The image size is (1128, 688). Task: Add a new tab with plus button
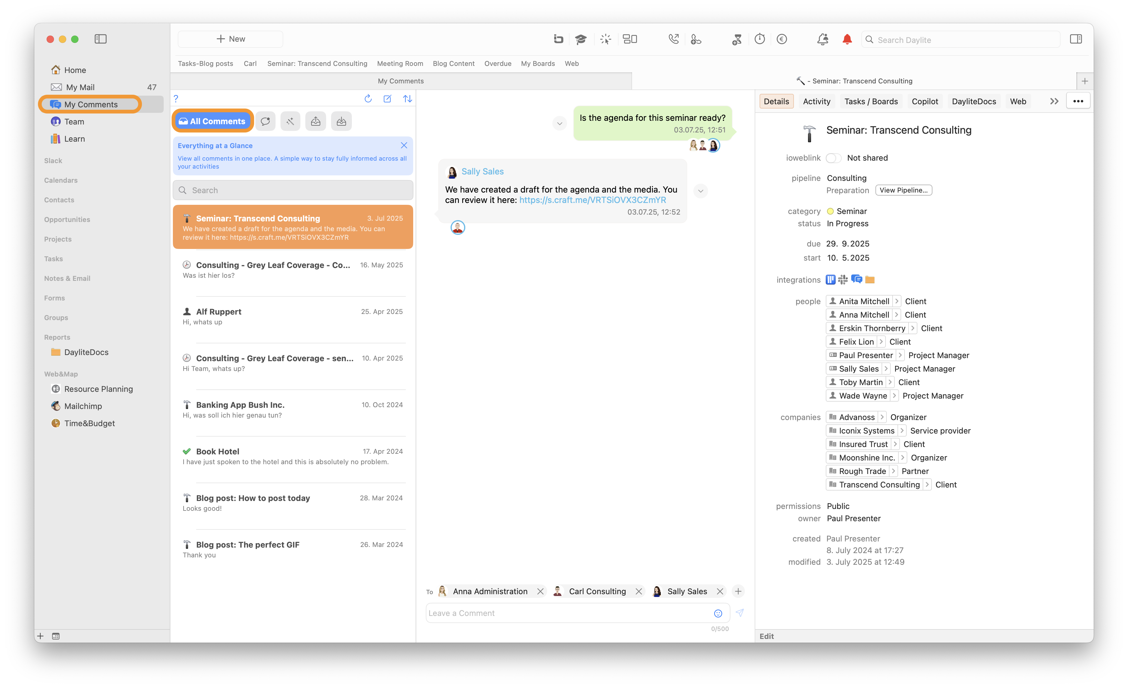(1084, 81)
